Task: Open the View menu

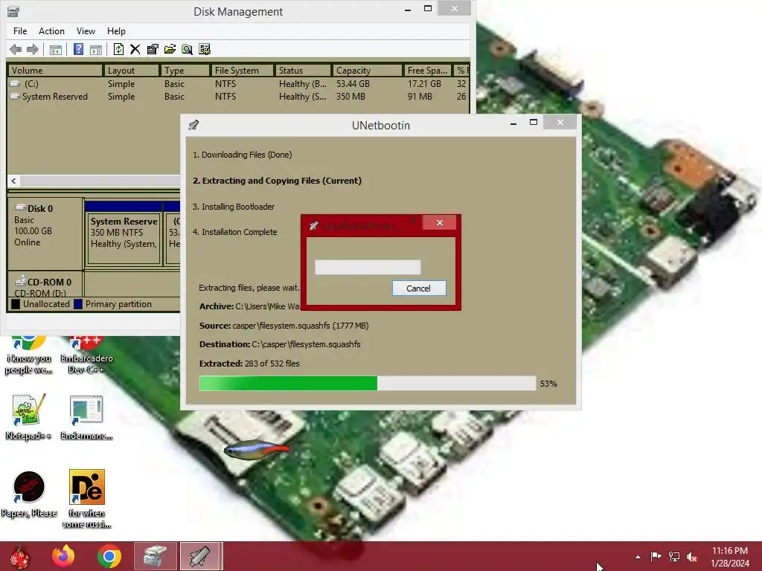Action: coord(86,31)
